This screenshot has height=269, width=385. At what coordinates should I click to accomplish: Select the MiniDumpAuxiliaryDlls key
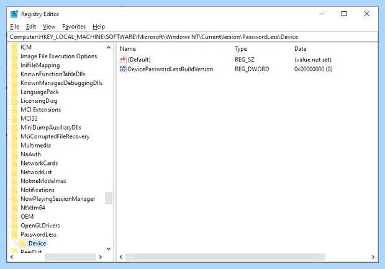tap(51, 128)
